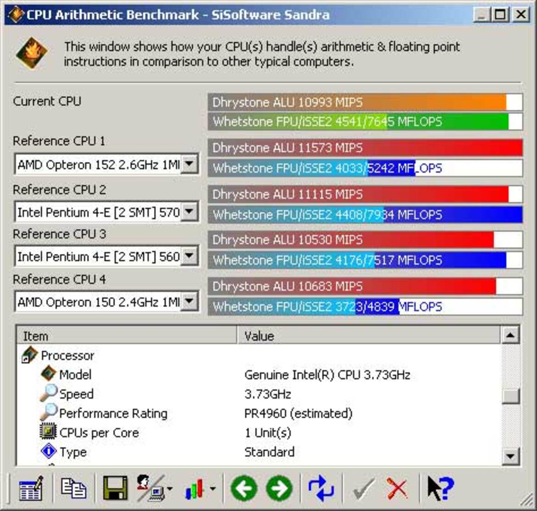Image resolution: width=537 pixels, height=511 pixels.
Task: Click the window resize grip corner
Action: coord(527,501)
